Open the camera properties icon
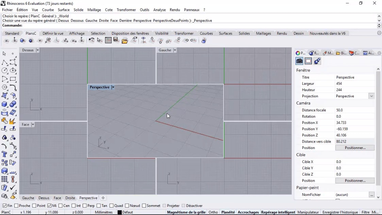 pyautogui.click(x=299, y=61)
